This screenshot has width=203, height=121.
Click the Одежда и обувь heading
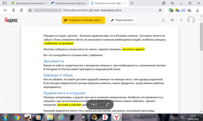[x=58, y=75]
